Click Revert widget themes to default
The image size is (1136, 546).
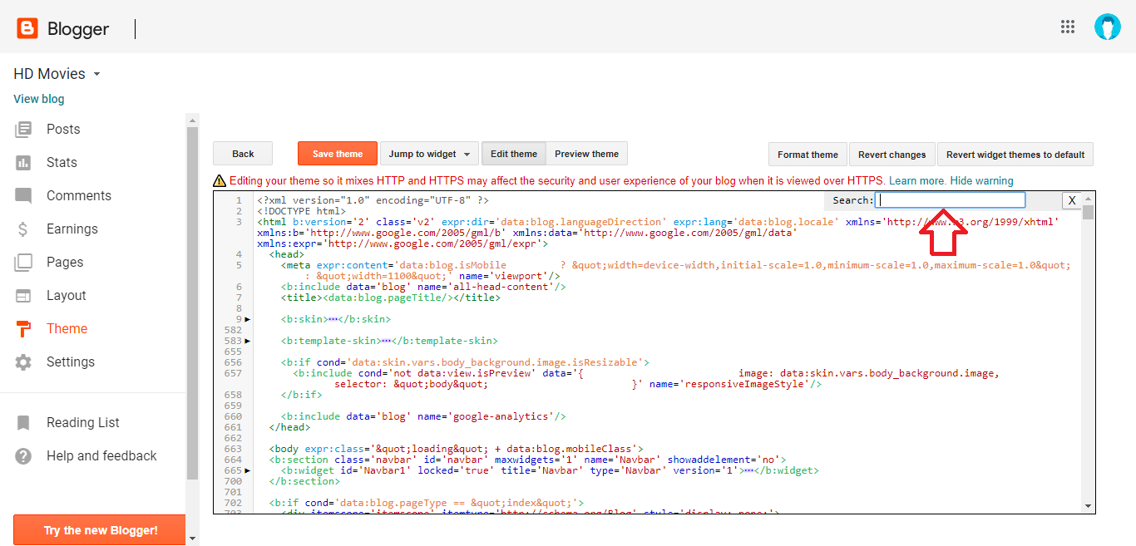(x=1015, y=155)
